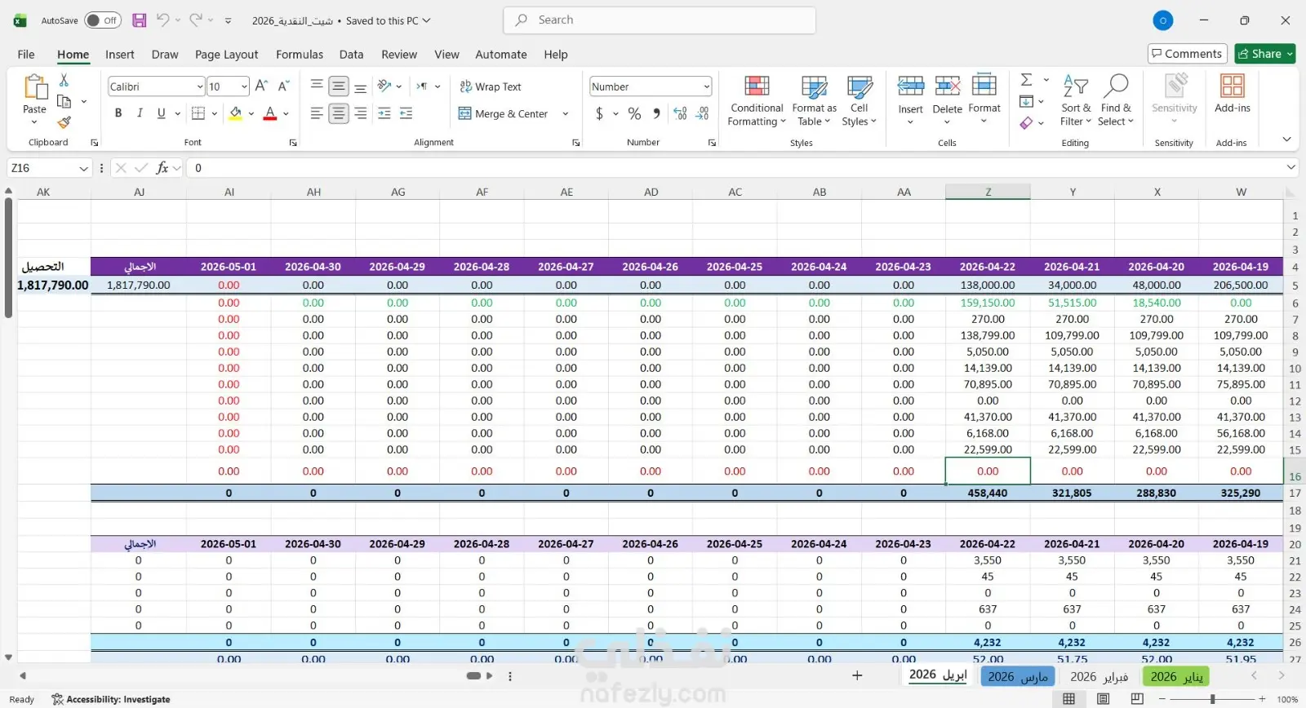Viewport: 1306px width, 708px height.
Task: Click Increase Indent icon
Action: (406, 114)
